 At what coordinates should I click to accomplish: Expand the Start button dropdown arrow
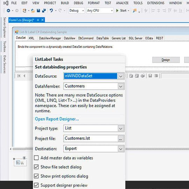click(x=128, y=11)
